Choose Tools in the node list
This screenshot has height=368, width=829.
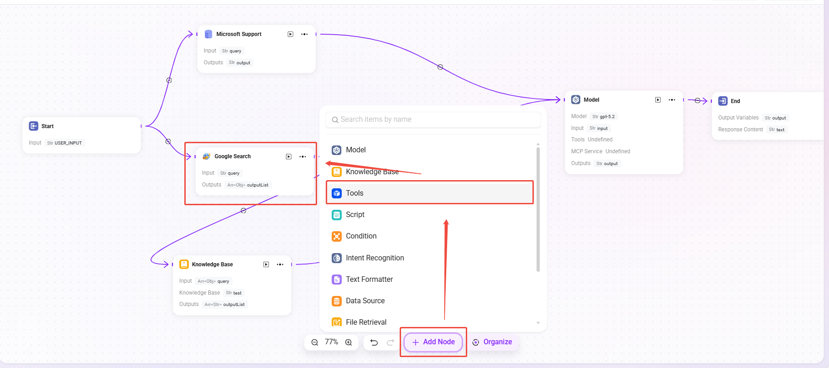430,193
